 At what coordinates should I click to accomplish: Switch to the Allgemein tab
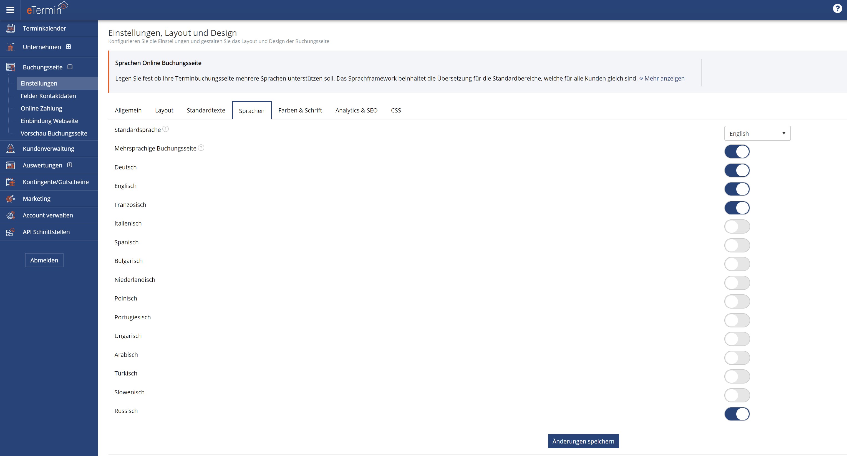tap(128, 110)
